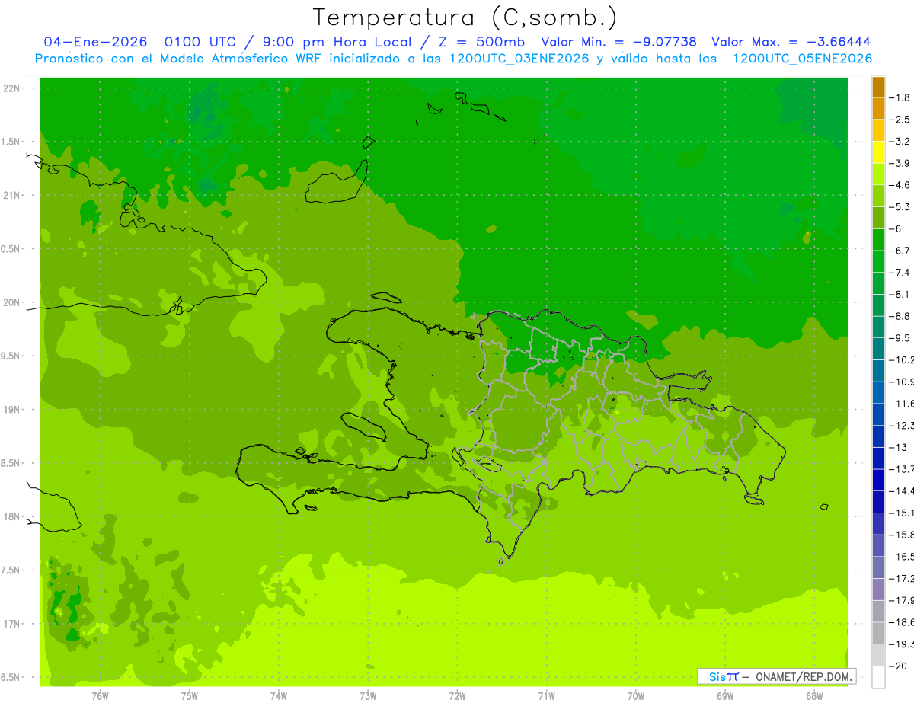Click the 21N latitude axis label

(12, 195)
